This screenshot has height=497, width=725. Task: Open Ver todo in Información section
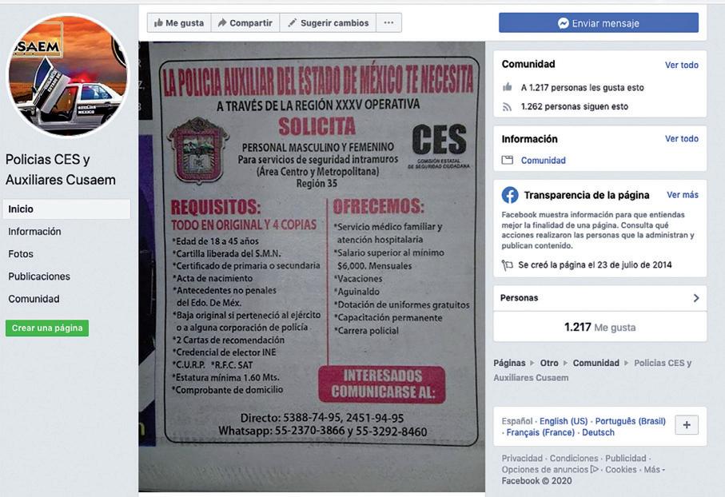pos(682,139)
